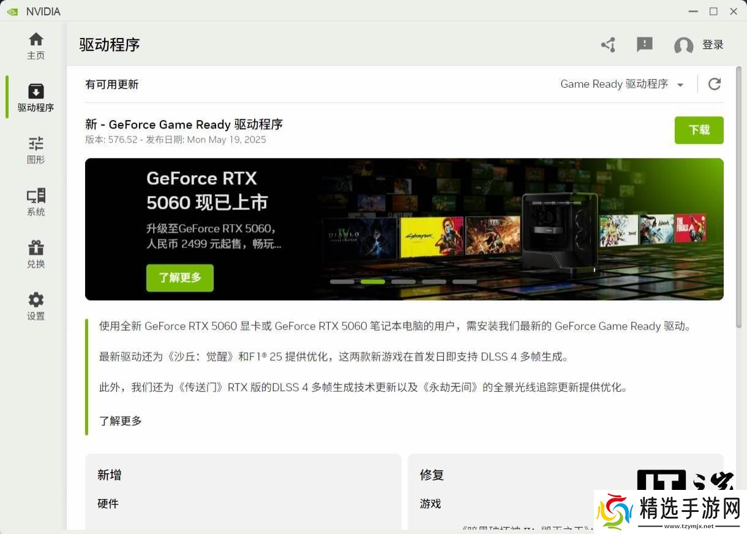Open the 设置 settings gear icon

[x=36, y=300]
